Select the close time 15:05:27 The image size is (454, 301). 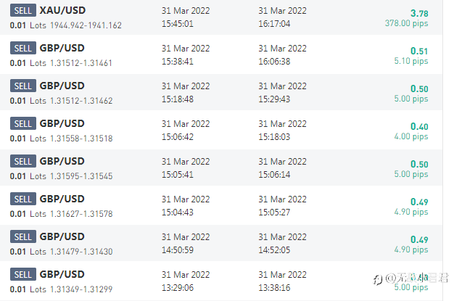pos(274,213)
